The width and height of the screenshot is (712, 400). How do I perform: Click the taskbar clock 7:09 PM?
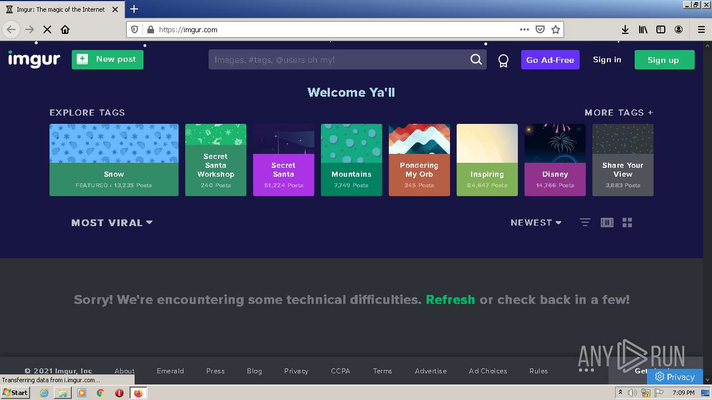pyautogui.click(x=683, y=393)
